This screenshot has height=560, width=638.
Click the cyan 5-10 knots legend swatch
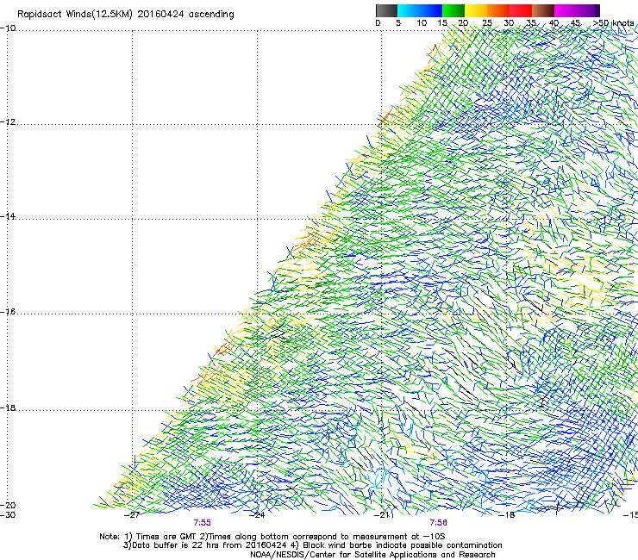pos(409,10)
